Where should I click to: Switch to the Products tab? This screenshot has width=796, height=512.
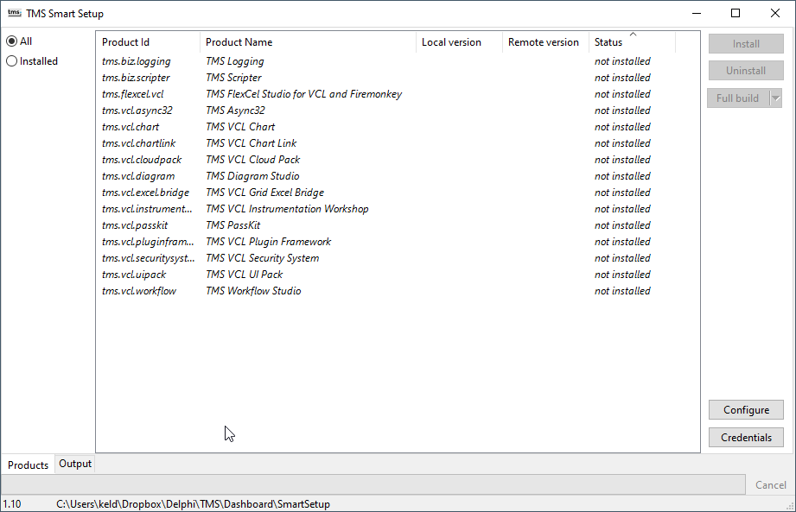pyautogui.click(x=28, y=465)
